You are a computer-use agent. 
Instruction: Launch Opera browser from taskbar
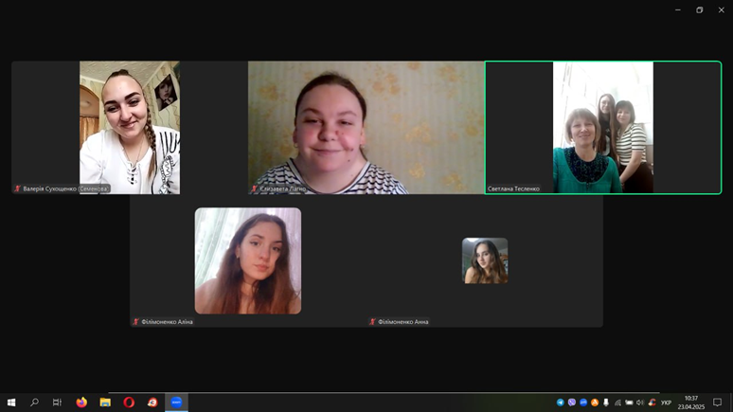[x=129, y=403]
